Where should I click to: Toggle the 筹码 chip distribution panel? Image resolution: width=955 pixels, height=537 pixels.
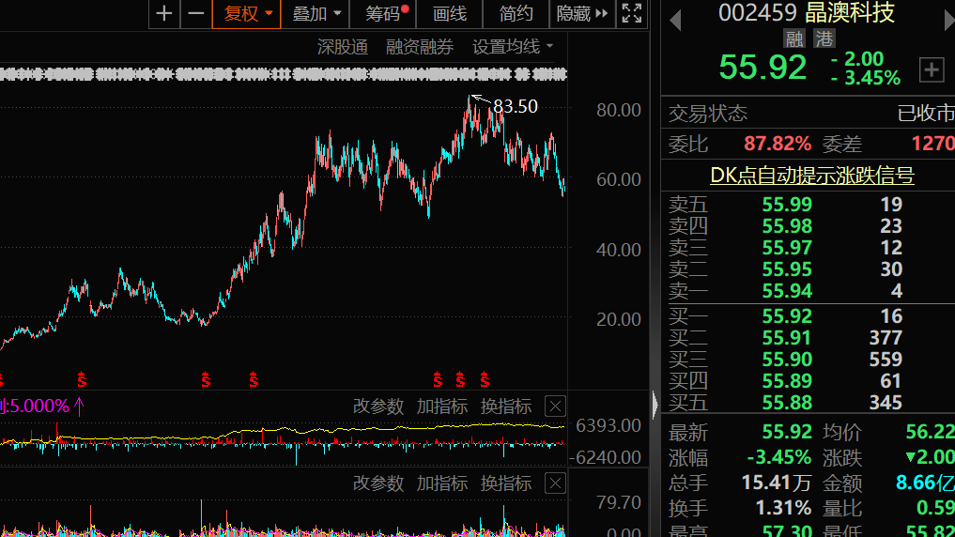coord(385,14)
